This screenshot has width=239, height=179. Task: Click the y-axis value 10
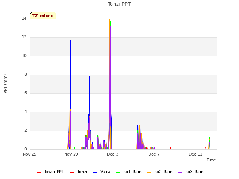tap(24, 56)
